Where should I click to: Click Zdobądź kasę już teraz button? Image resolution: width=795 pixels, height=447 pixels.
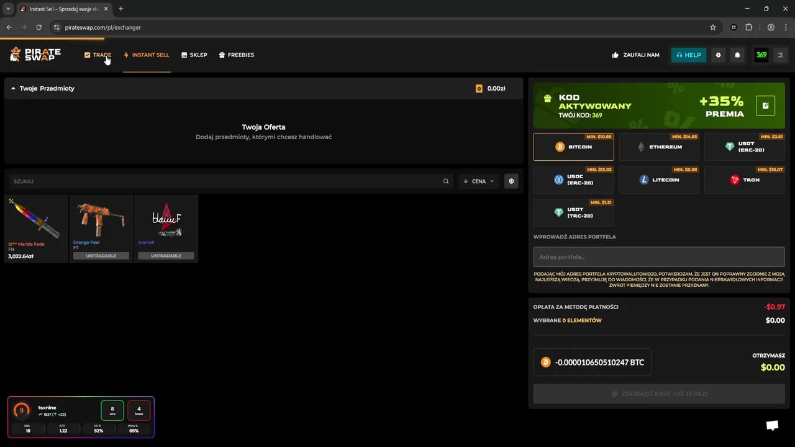tap(659, 394)
